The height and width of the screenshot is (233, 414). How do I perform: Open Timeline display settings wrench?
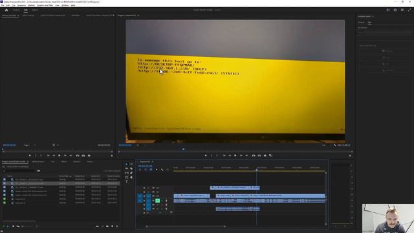tap(162, 170)
